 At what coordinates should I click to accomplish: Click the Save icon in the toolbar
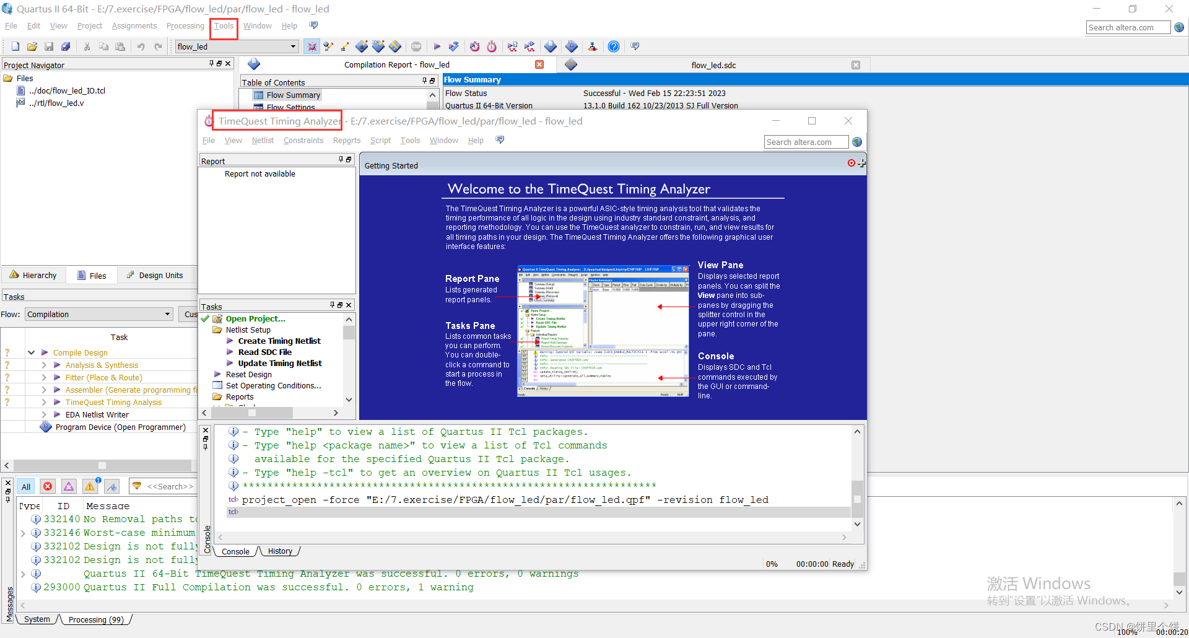pyautogui.click(x=49, y=46)
